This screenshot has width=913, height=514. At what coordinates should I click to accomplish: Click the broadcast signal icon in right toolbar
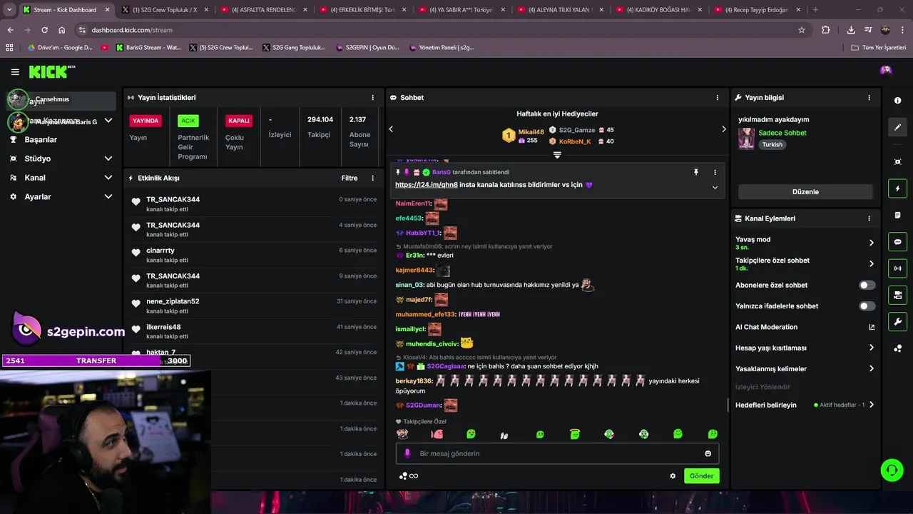coord(897,268)
